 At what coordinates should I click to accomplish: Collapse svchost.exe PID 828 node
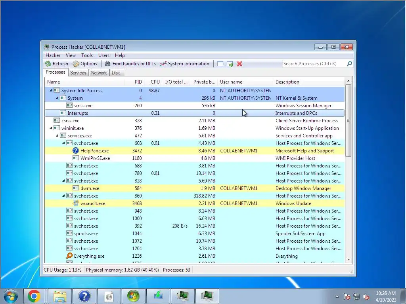click(x=63, y=180)
